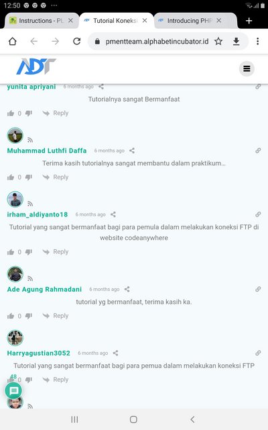Image resolution: width=268 pixels, height=430 pixels.
Task: Bookmark page with the star icon
Action: [218, 42]
